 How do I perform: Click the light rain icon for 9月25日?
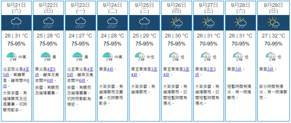tap(144, 23)
